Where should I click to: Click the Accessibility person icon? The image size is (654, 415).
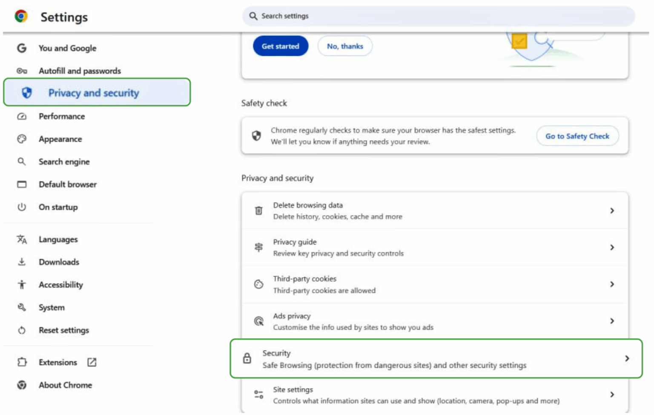[22, 285]
